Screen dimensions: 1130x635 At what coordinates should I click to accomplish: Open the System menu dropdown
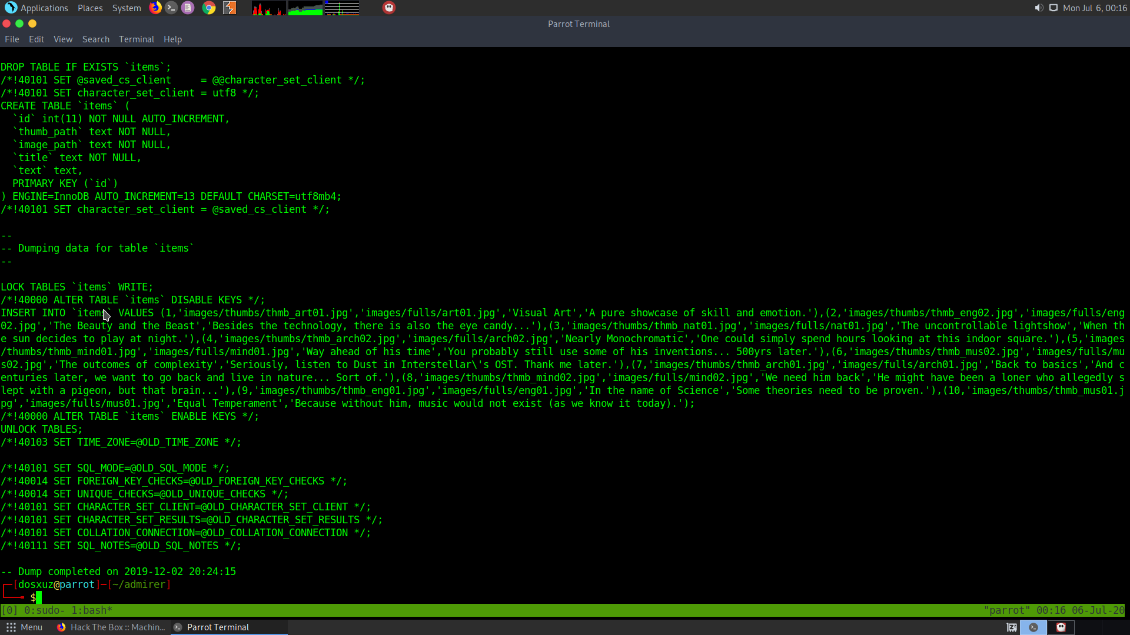(127, 8)
